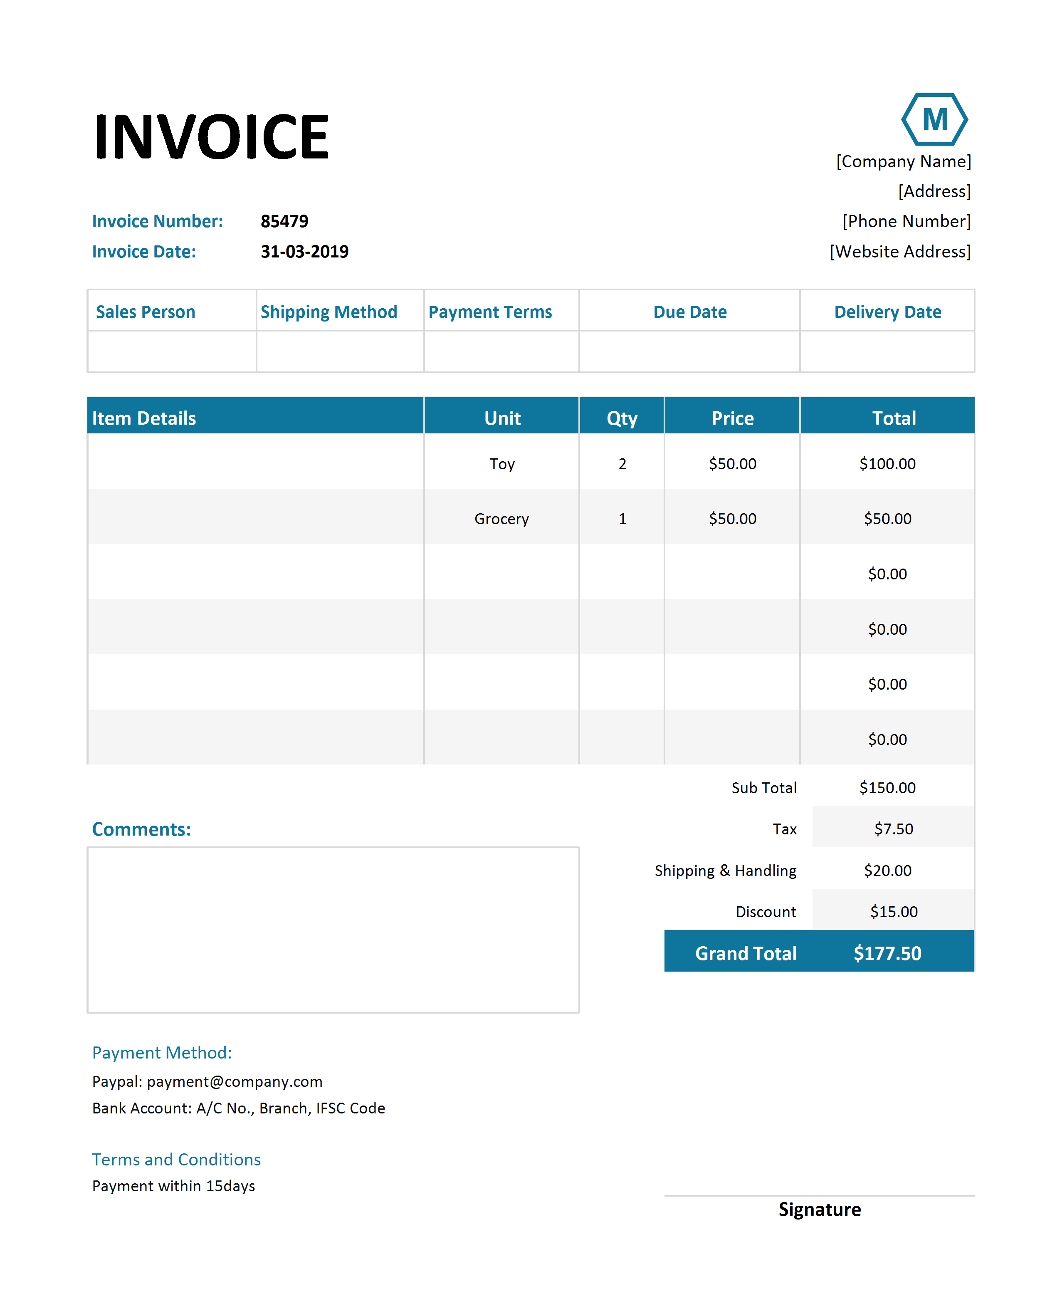Select the $15.00 discount value
Screen dimensions: 1062x1316
(x=894, y=912)
